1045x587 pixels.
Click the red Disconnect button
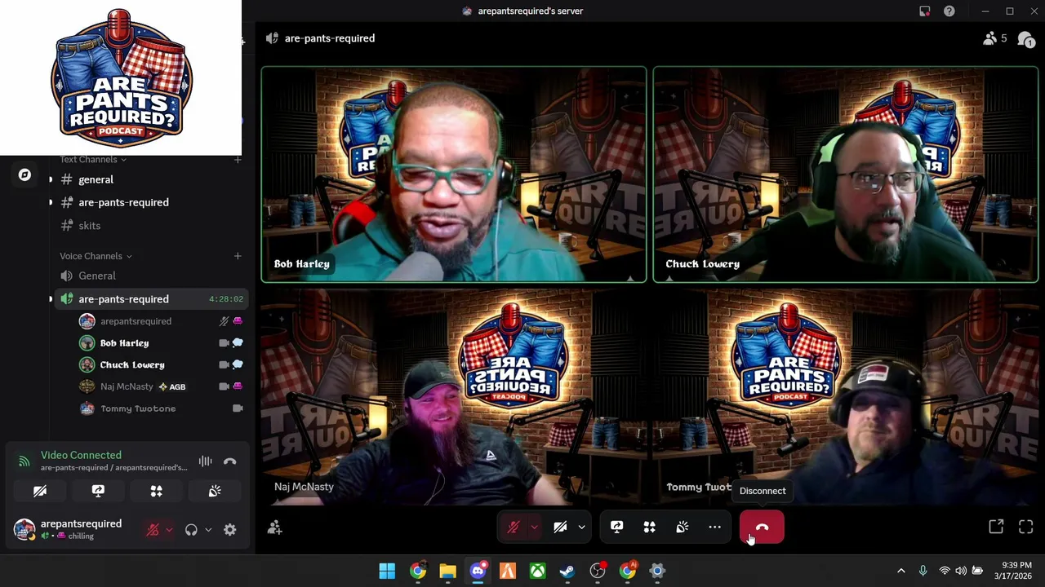point(762,527)
